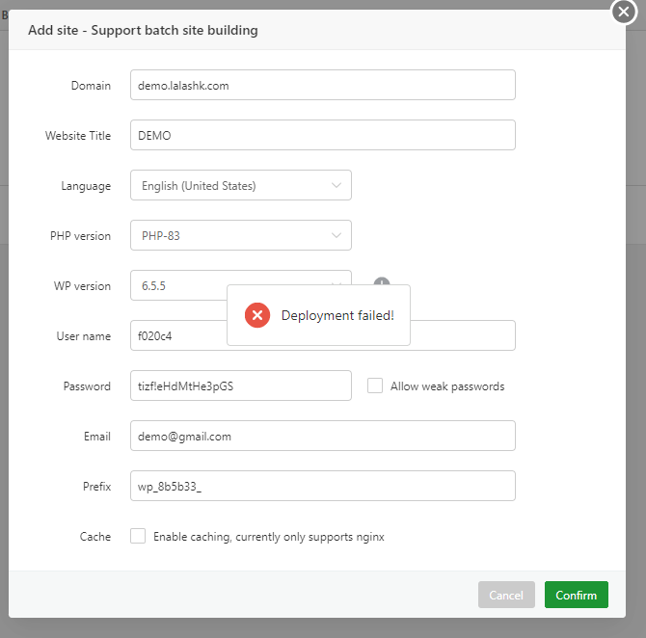
Task: Enable the Allow weak passwords checkbox
Action: pos(375,385)
